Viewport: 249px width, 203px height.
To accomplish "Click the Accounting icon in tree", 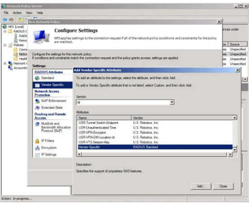I will (x=10, y=68).
